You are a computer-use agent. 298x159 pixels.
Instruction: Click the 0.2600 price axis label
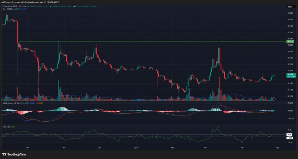click(x=290, y=52)
